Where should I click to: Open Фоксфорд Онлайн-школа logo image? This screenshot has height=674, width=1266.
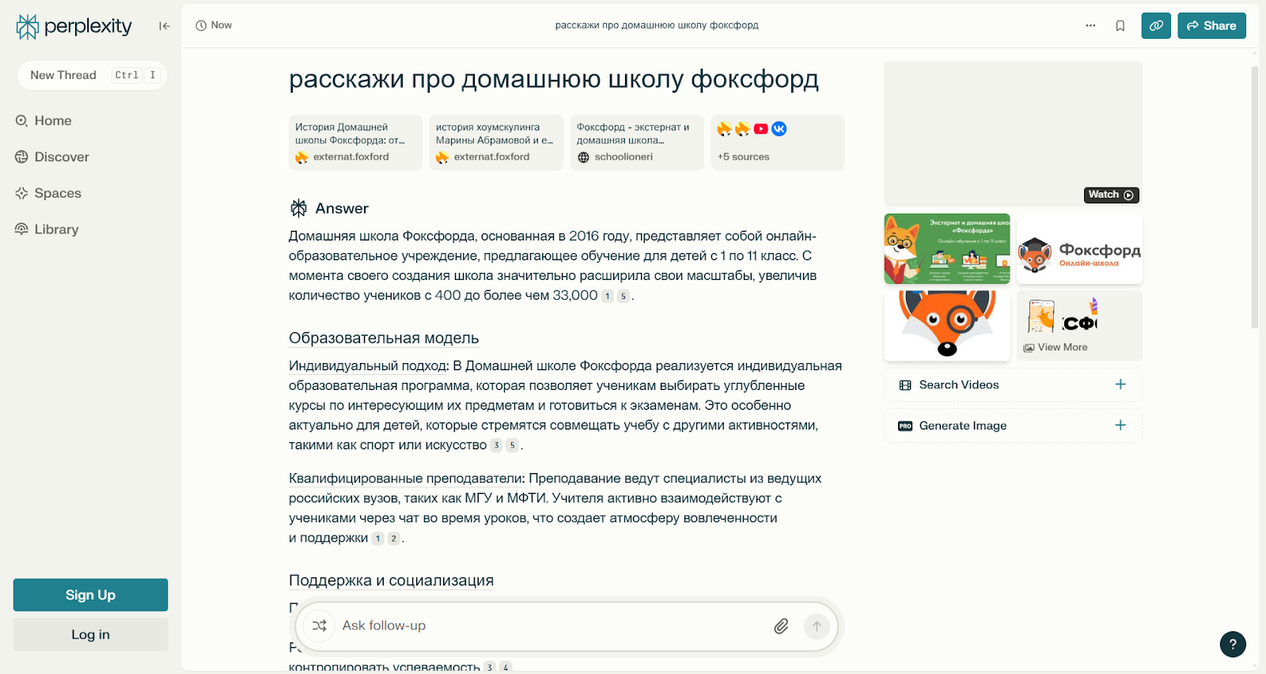[x=1079, y=248]
